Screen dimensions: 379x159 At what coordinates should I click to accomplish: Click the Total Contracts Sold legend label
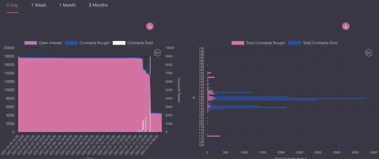pos(320,43)
